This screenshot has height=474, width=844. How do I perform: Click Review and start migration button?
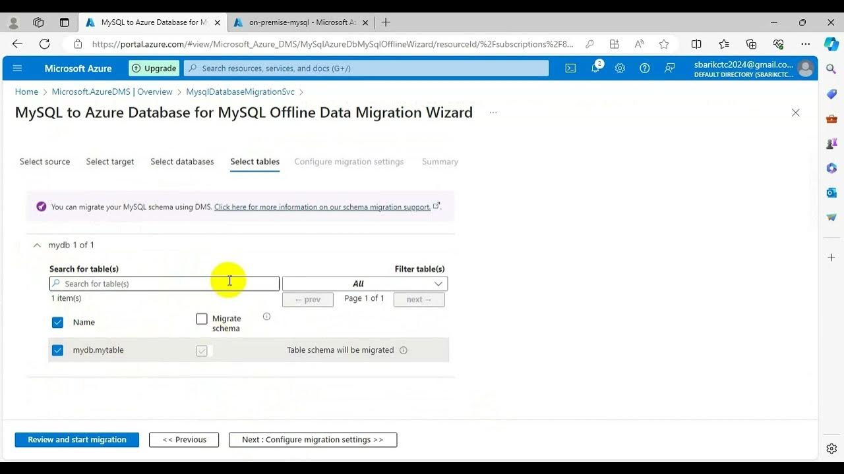(x=77, y=440)
